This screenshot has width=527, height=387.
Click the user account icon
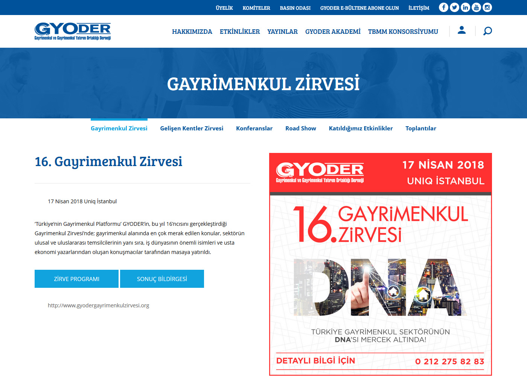coord(462,31)
